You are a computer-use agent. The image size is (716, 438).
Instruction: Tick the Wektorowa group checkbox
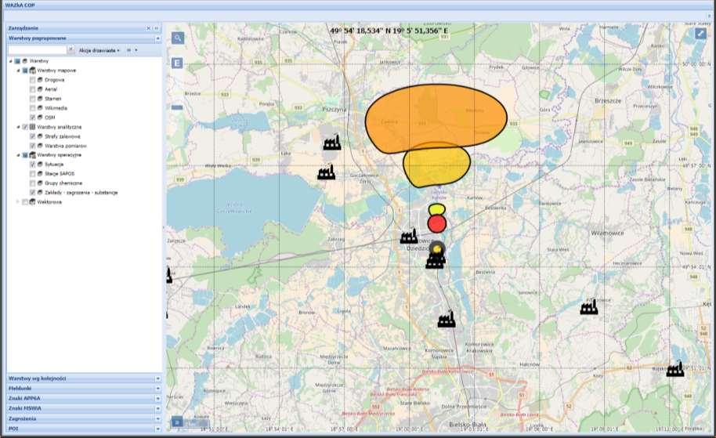[x=25, y=202]
